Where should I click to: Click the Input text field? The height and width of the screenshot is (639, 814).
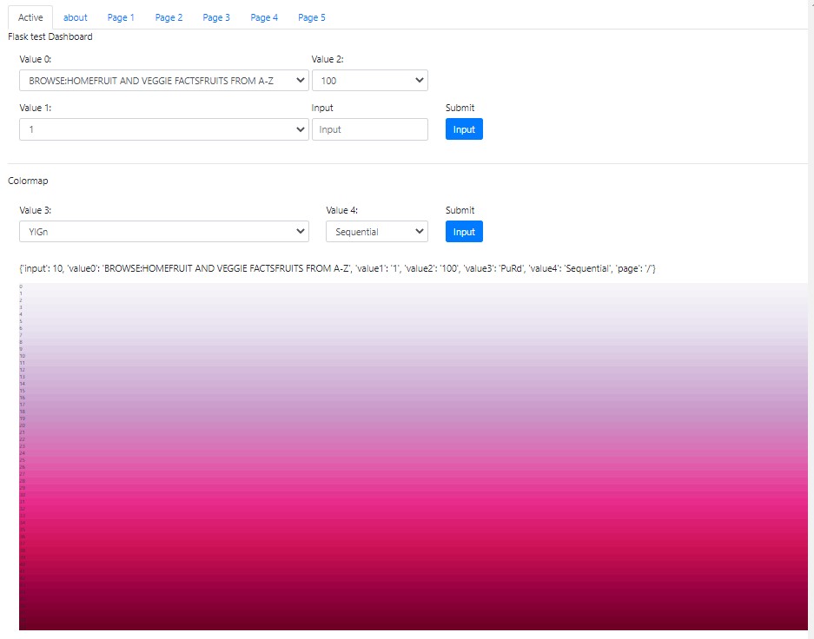coord(370,128)
